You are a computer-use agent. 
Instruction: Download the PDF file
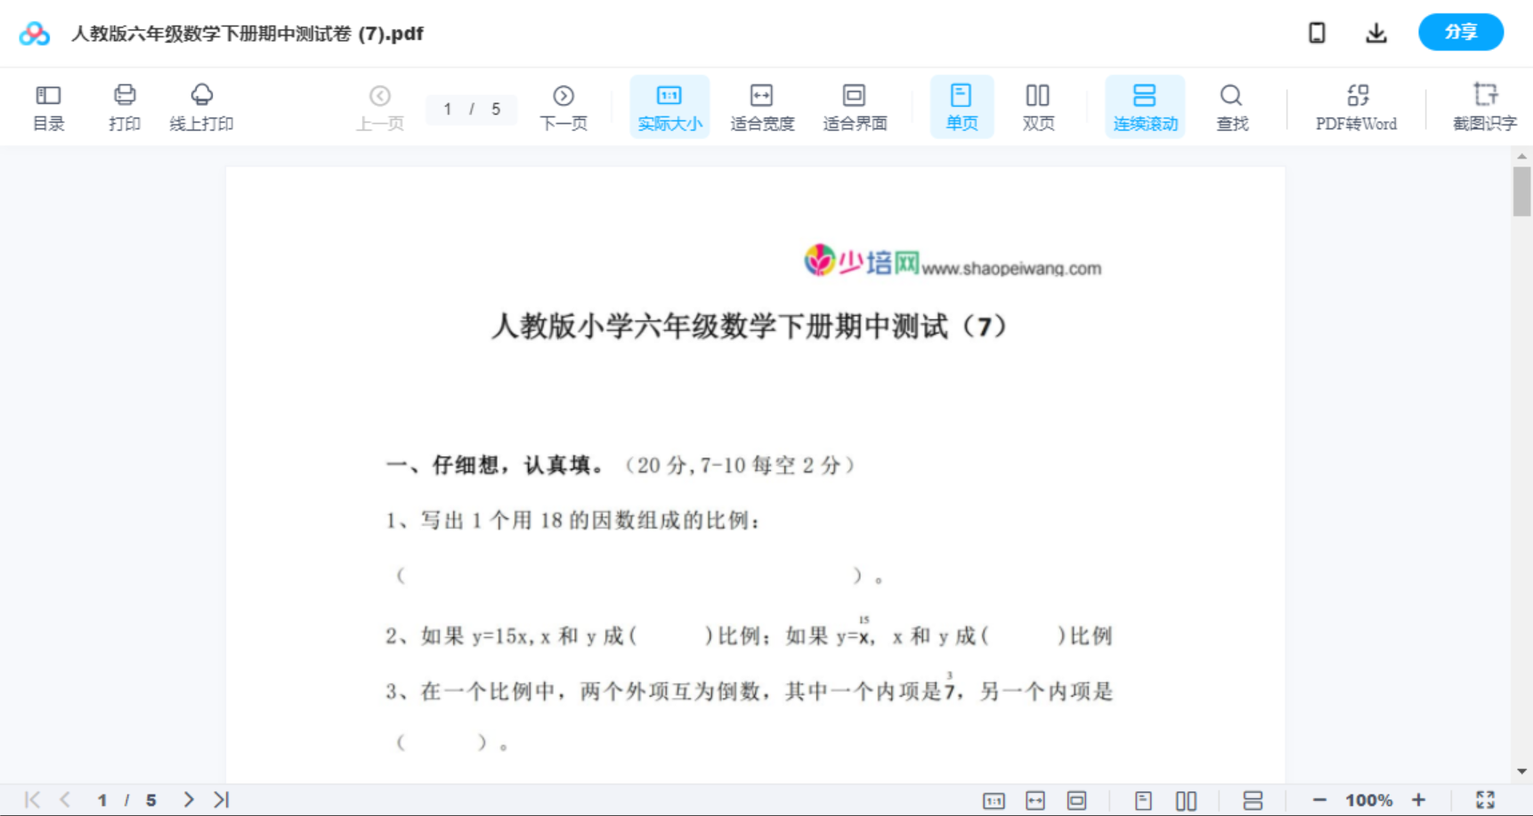pos(1375,32)
